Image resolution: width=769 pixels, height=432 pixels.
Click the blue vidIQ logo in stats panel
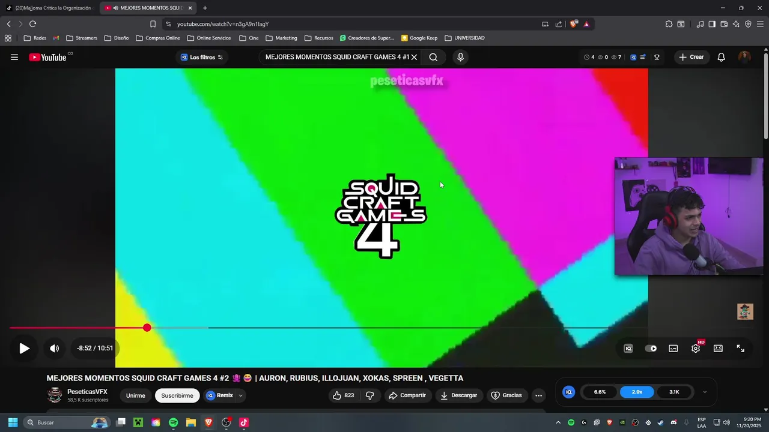pos(568,392)
